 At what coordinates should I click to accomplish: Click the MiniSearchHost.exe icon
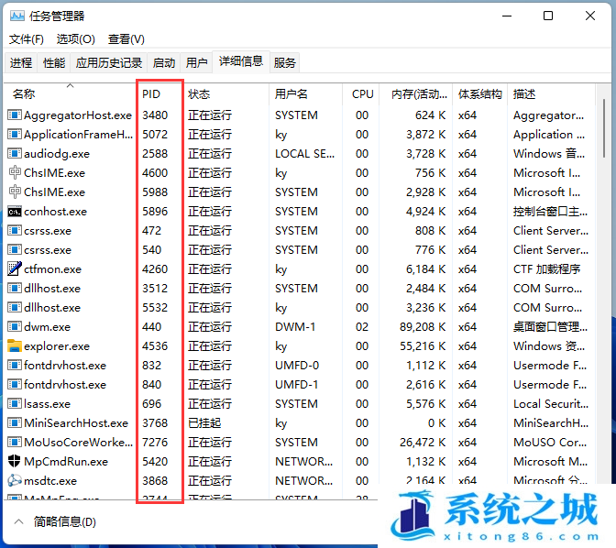(15, 423)
